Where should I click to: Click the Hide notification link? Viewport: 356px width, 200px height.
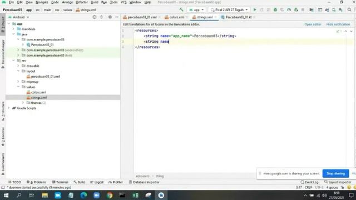[x=338, y=24]
